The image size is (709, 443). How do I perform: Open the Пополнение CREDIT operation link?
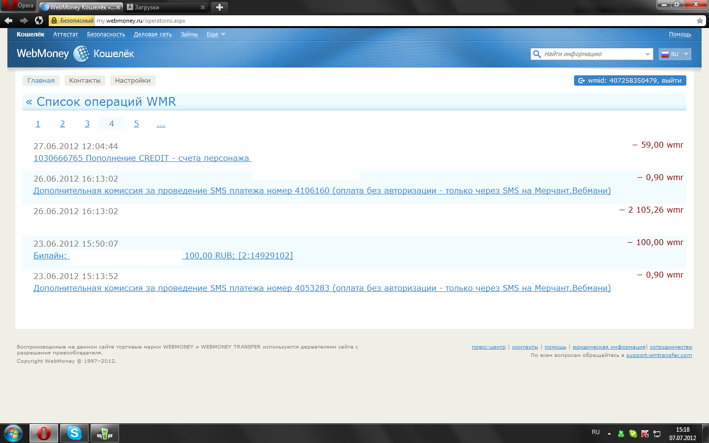click(x=142, y=158)
